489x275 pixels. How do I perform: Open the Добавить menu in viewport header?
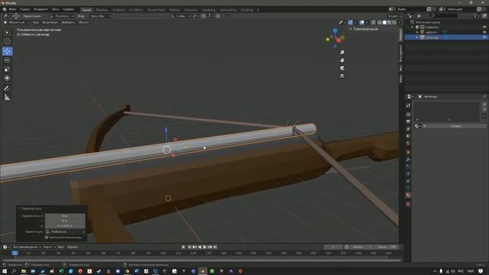click(68, 22)
